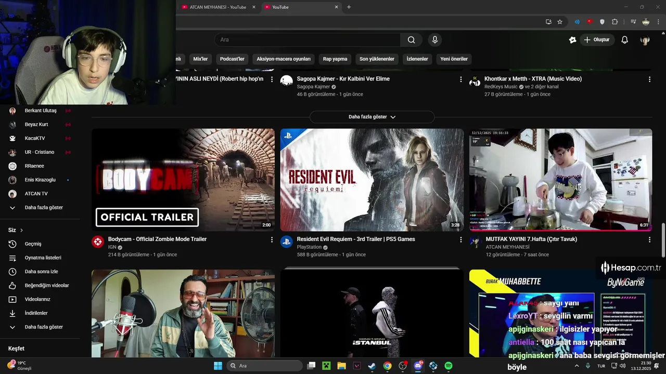
Task: Start voice search with the microphone icon
Action: point(435,40)
